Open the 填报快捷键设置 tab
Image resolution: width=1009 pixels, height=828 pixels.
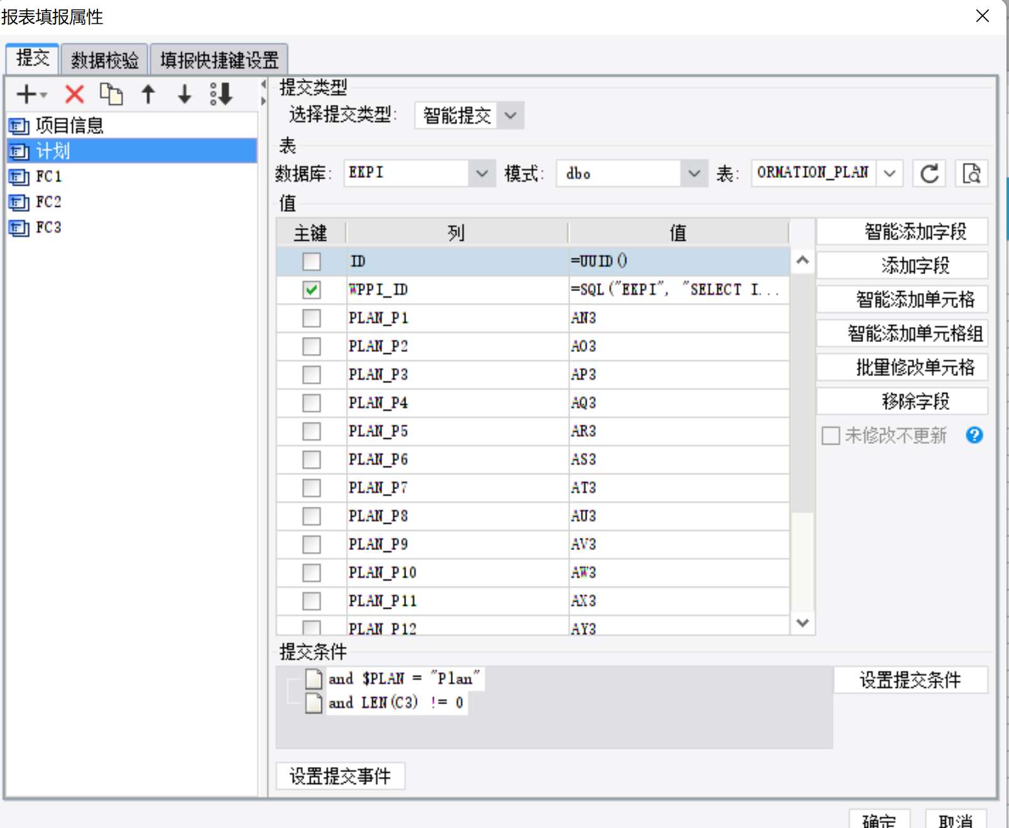click(x=219, y=60)
